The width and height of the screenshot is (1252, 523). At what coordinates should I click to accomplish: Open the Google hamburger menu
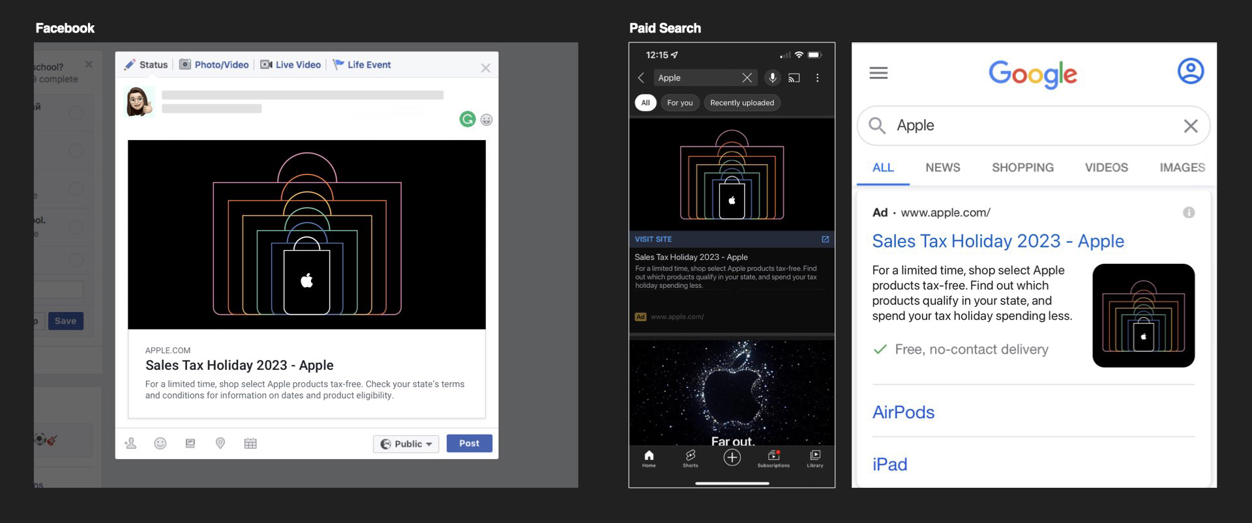878,73
